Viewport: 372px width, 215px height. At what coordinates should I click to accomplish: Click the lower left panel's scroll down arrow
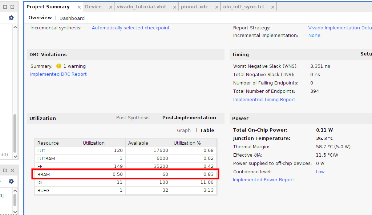[x=15, y=212]
